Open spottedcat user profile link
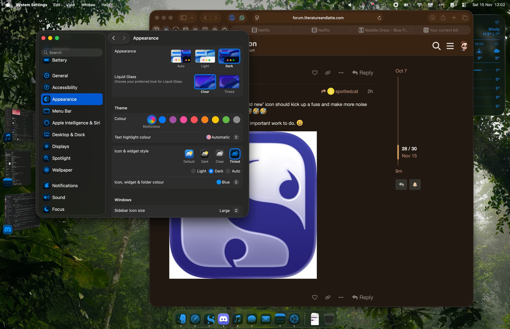 (x=347, y=91)
